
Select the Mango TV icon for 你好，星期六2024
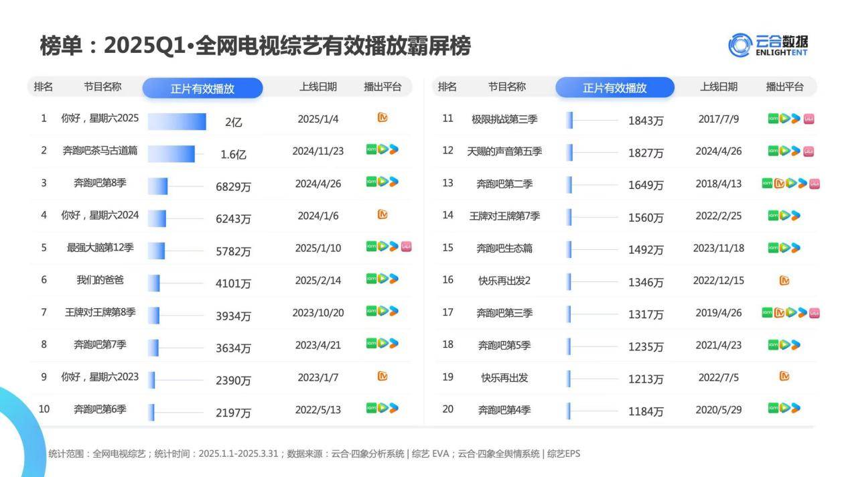(382, 214)
